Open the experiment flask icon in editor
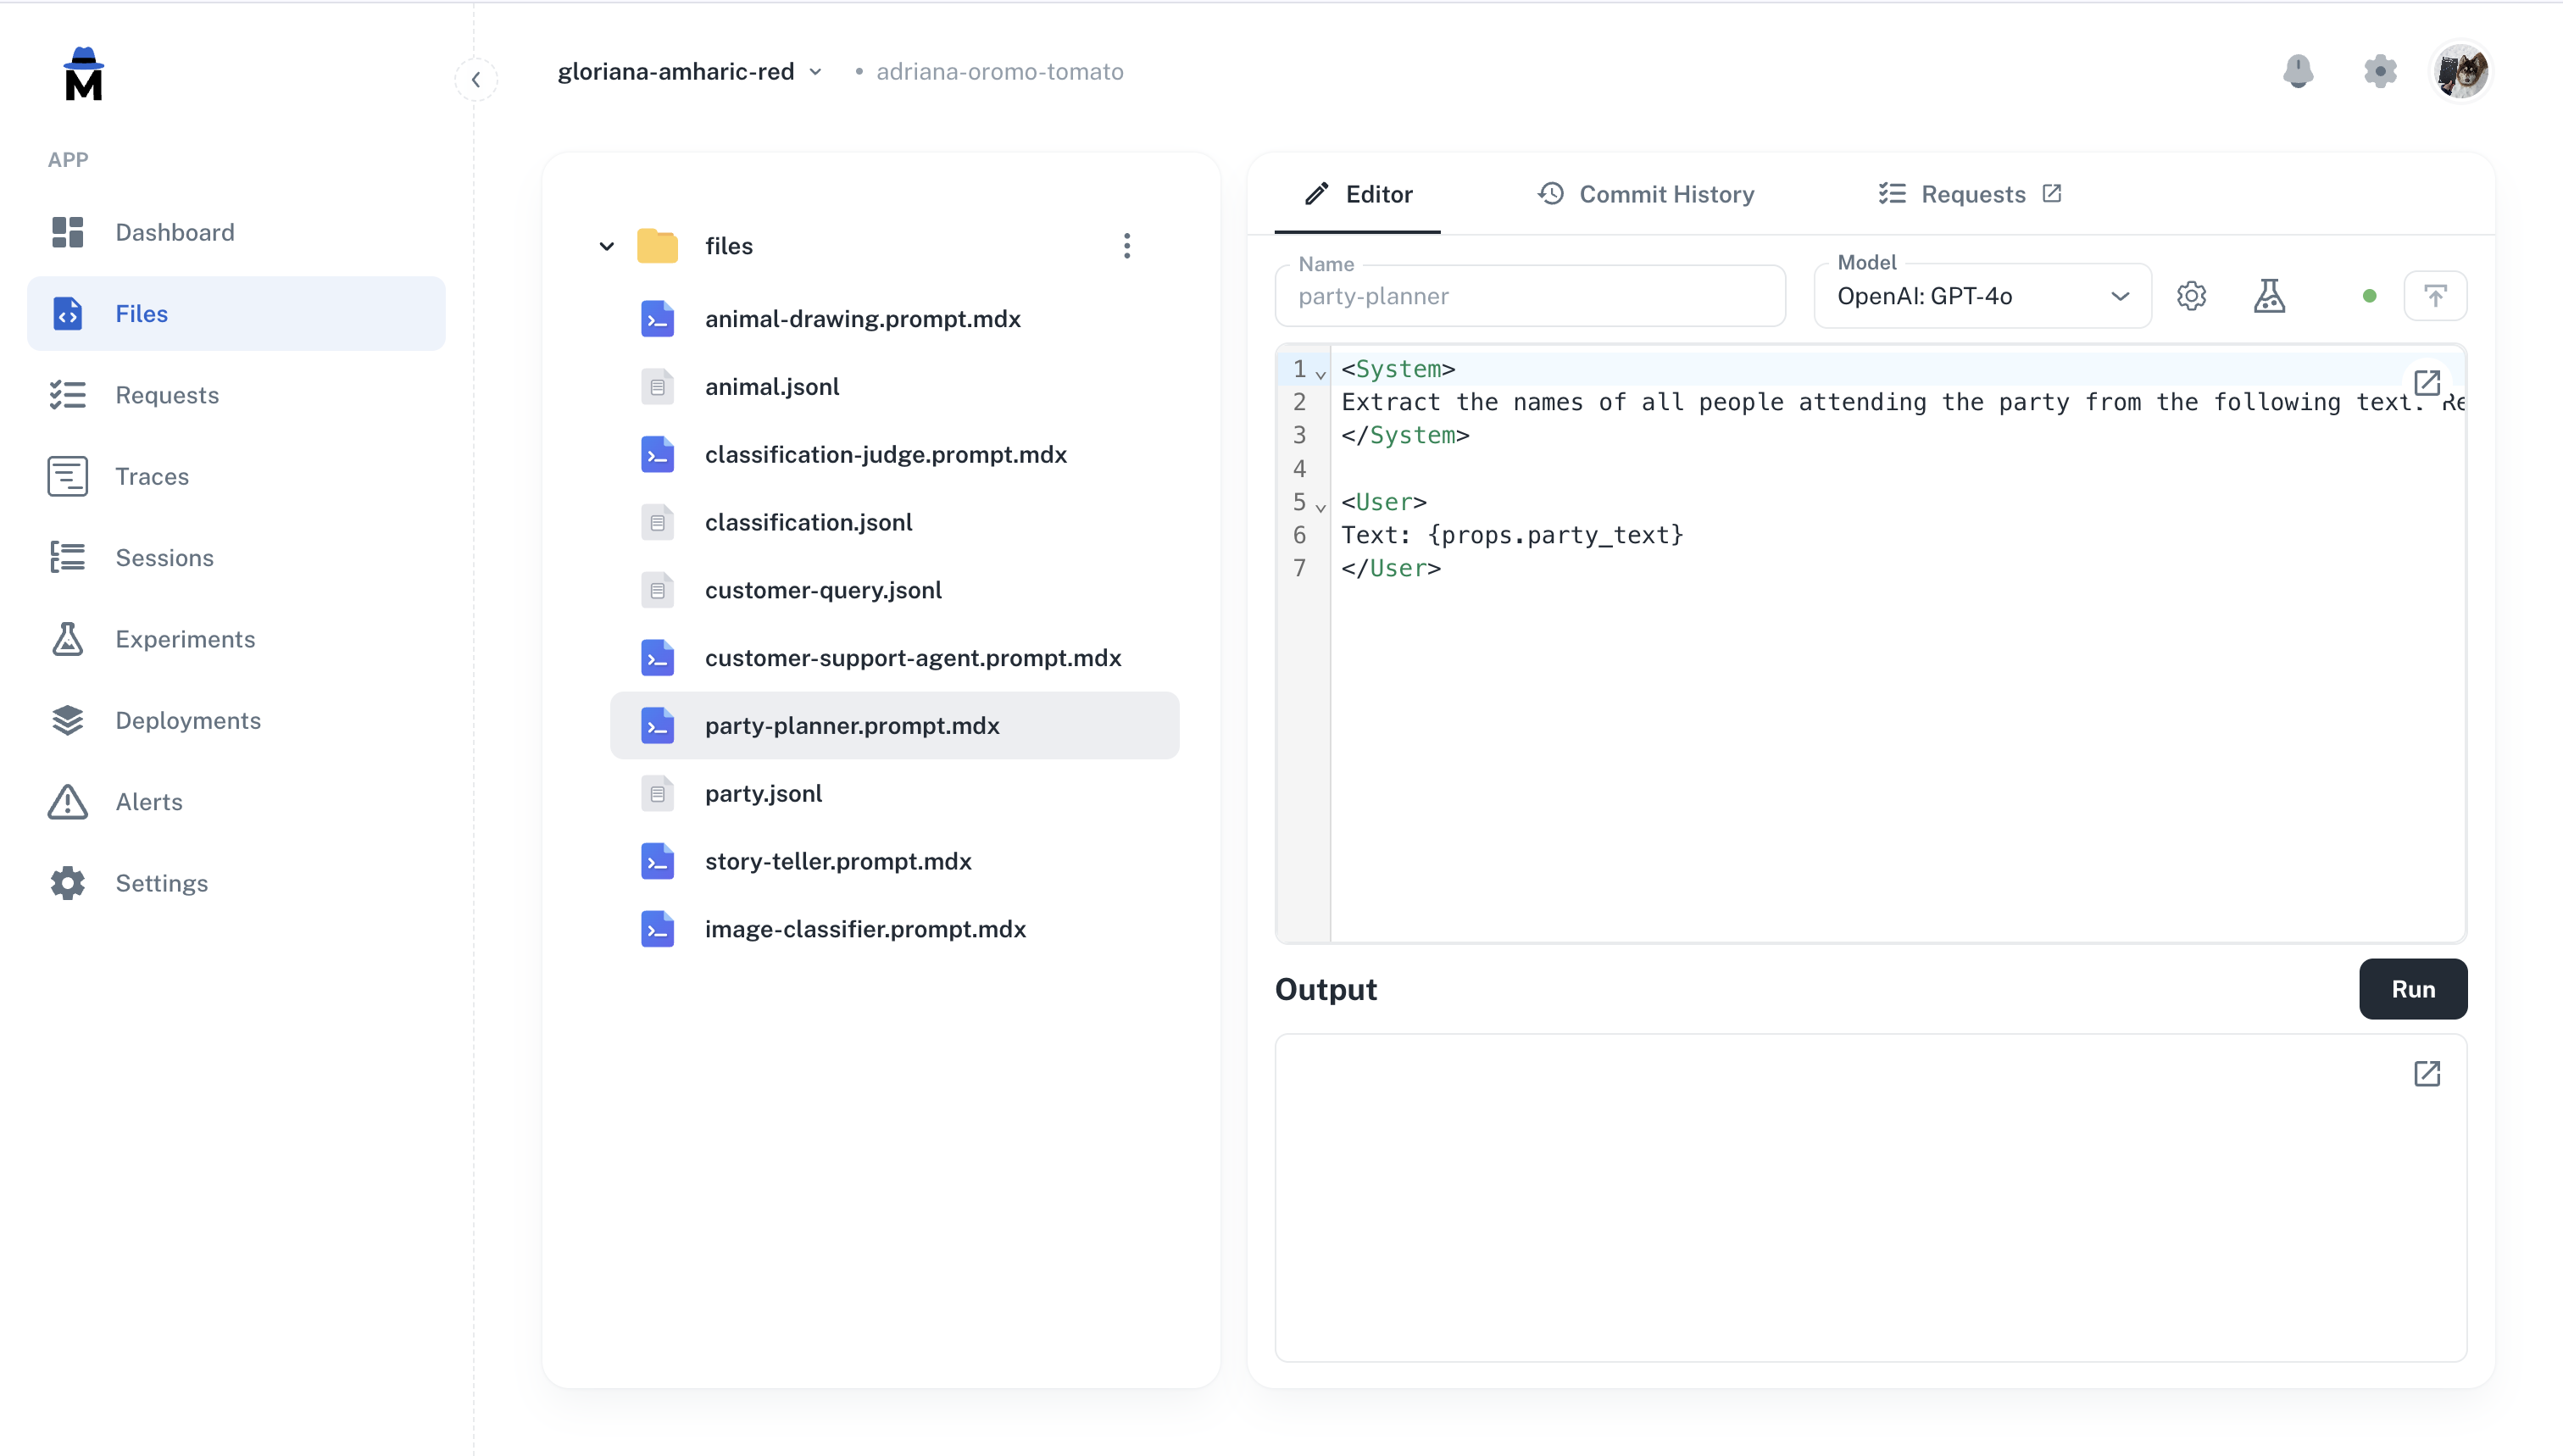This screenshot has height=1456, width=2563. point(2268,296)
